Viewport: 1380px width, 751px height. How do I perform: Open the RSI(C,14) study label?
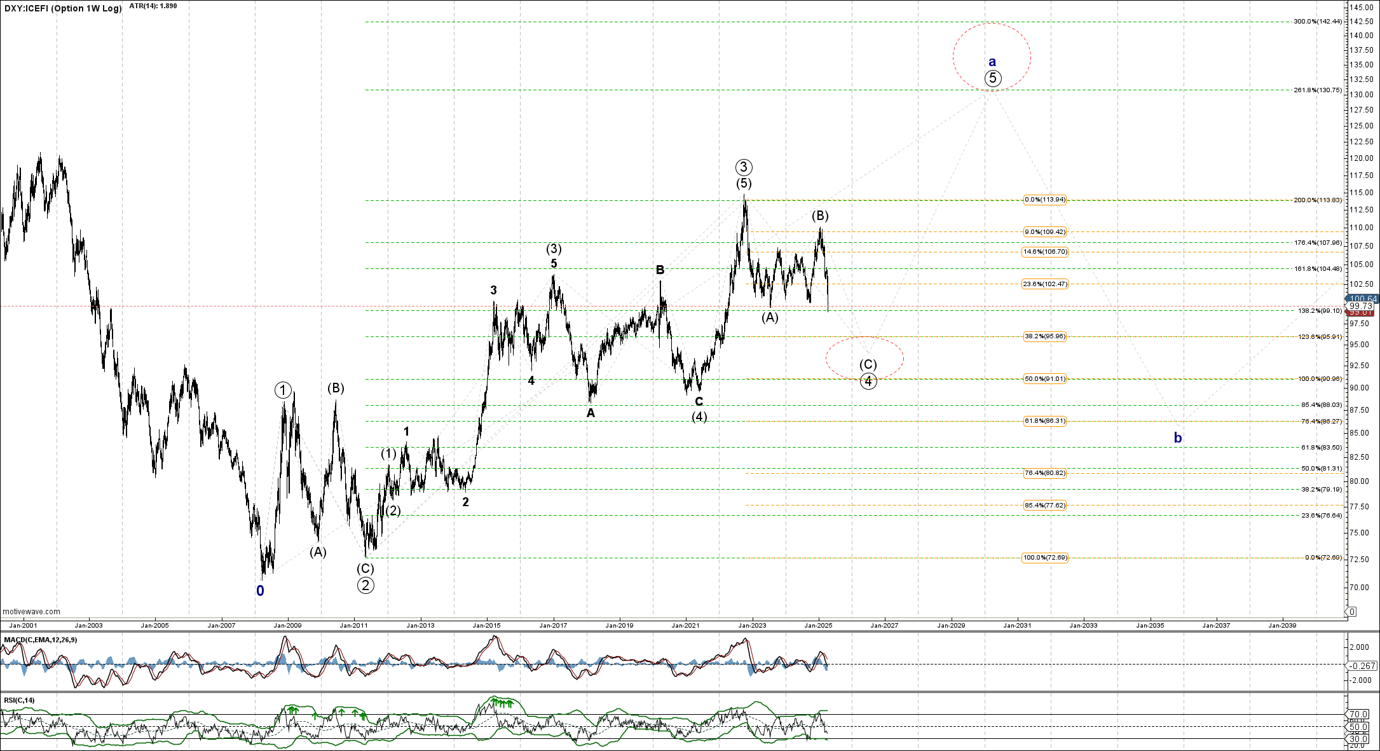(20, 700)
